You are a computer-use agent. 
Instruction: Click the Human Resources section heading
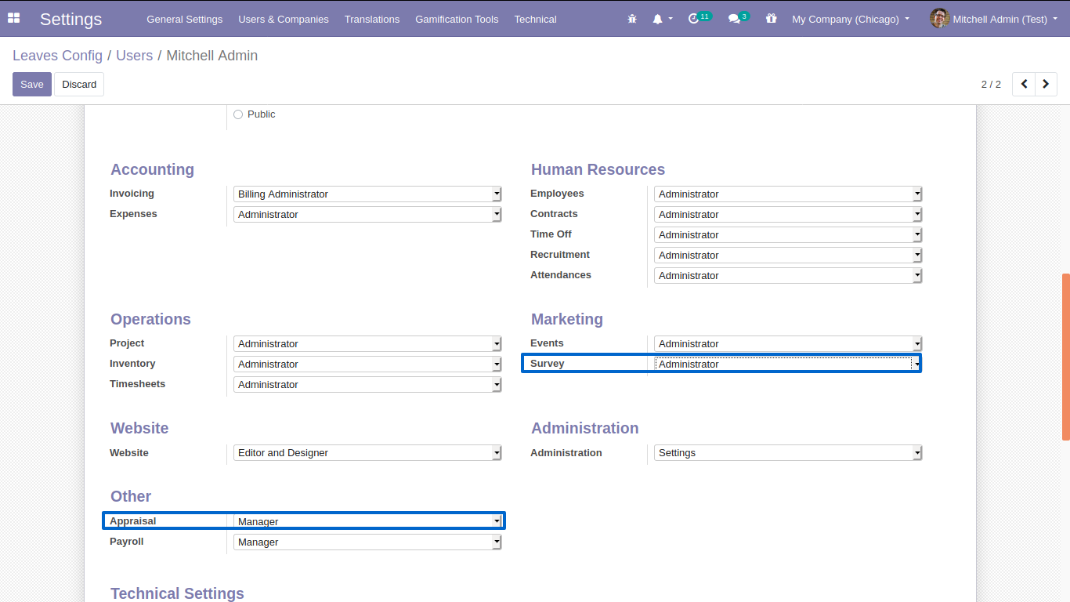598,169
